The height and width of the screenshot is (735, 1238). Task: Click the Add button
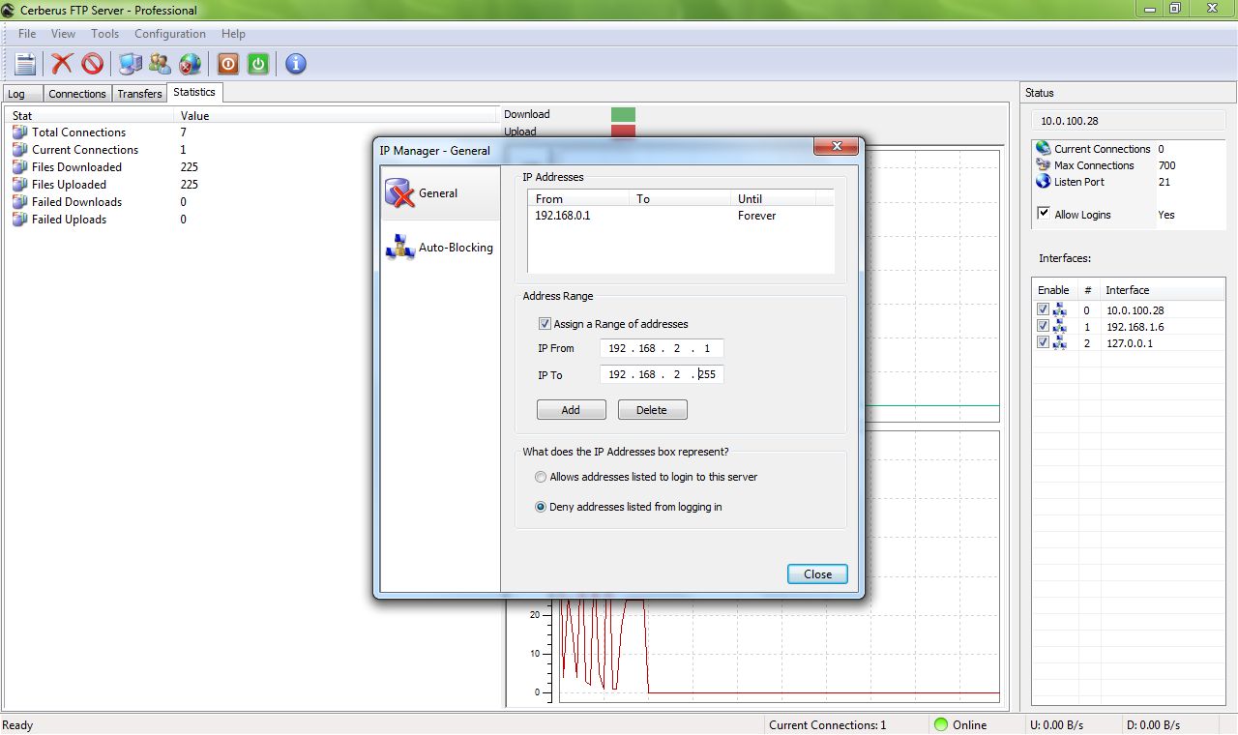click(571, 410)
